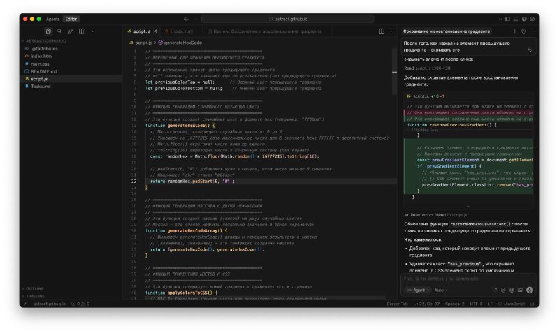The width and height of the screenshot is (559, 333).
Task: Click the back navigation arrow
Action: 187,19
